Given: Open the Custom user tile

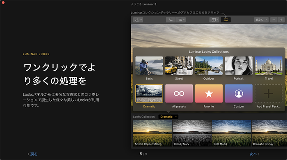Looking at the screenshot, I should coord(239,93).
